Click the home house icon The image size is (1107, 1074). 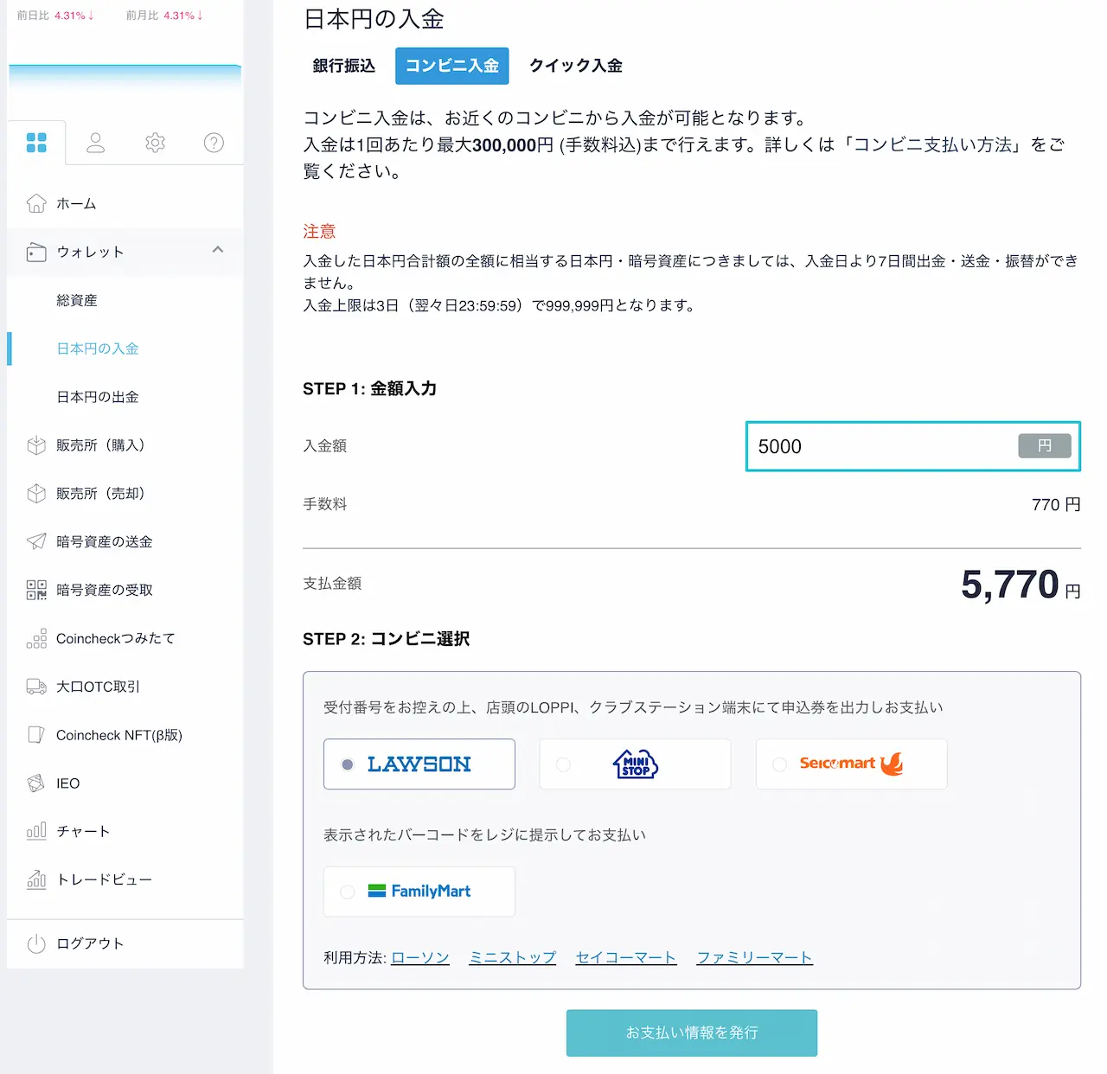[36, 203]
